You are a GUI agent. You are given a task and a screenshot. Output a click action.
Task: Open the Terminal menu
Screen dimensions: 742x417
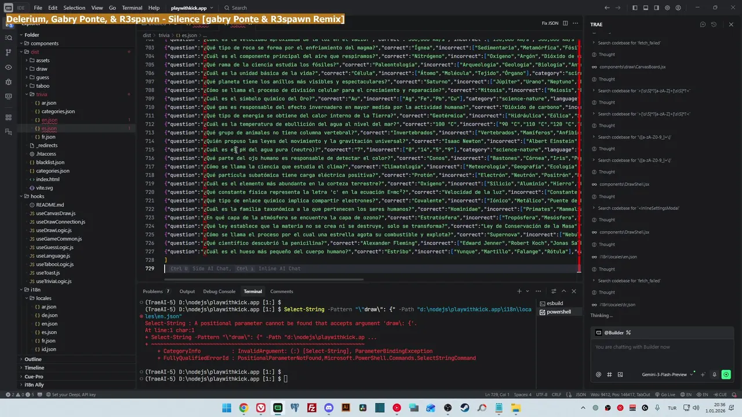click(132, 8)
